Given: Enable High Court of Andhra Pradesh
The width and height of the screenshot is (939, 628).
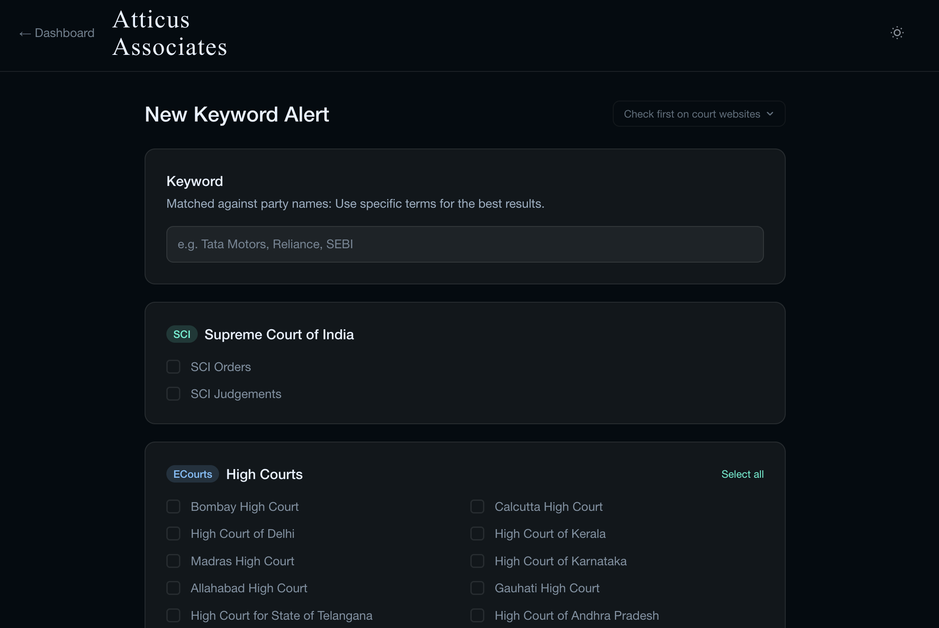Looking at the screenshot, I should click(477, 615).
